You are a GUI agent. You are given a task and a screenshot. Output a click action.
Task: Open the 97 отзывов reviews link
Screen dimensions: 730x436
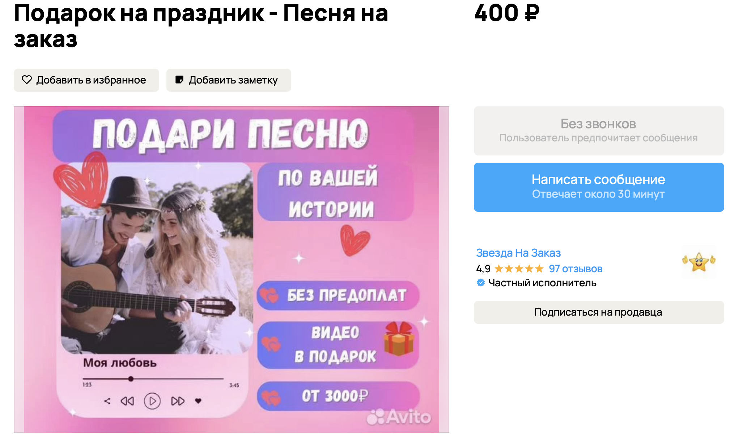575,269
